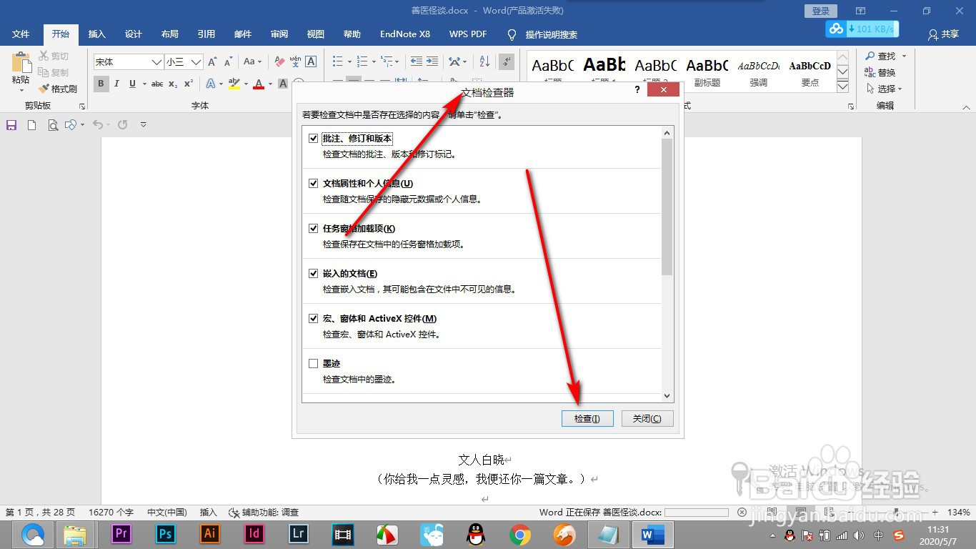This screenshot has width=976, height=549.
Task: Uncheck 批注、修订和版本 in Document Inspector
Action: click(x=314, y=138)
